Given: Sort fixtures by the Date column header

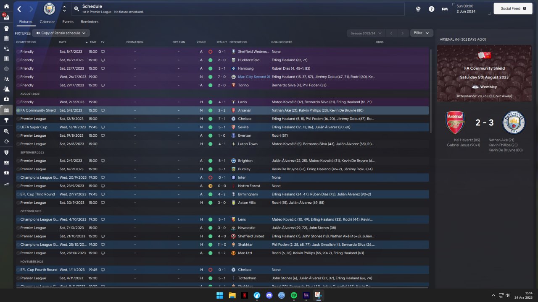Looking at the screenshot, I should pyautogui.click(x=63, y=42).
